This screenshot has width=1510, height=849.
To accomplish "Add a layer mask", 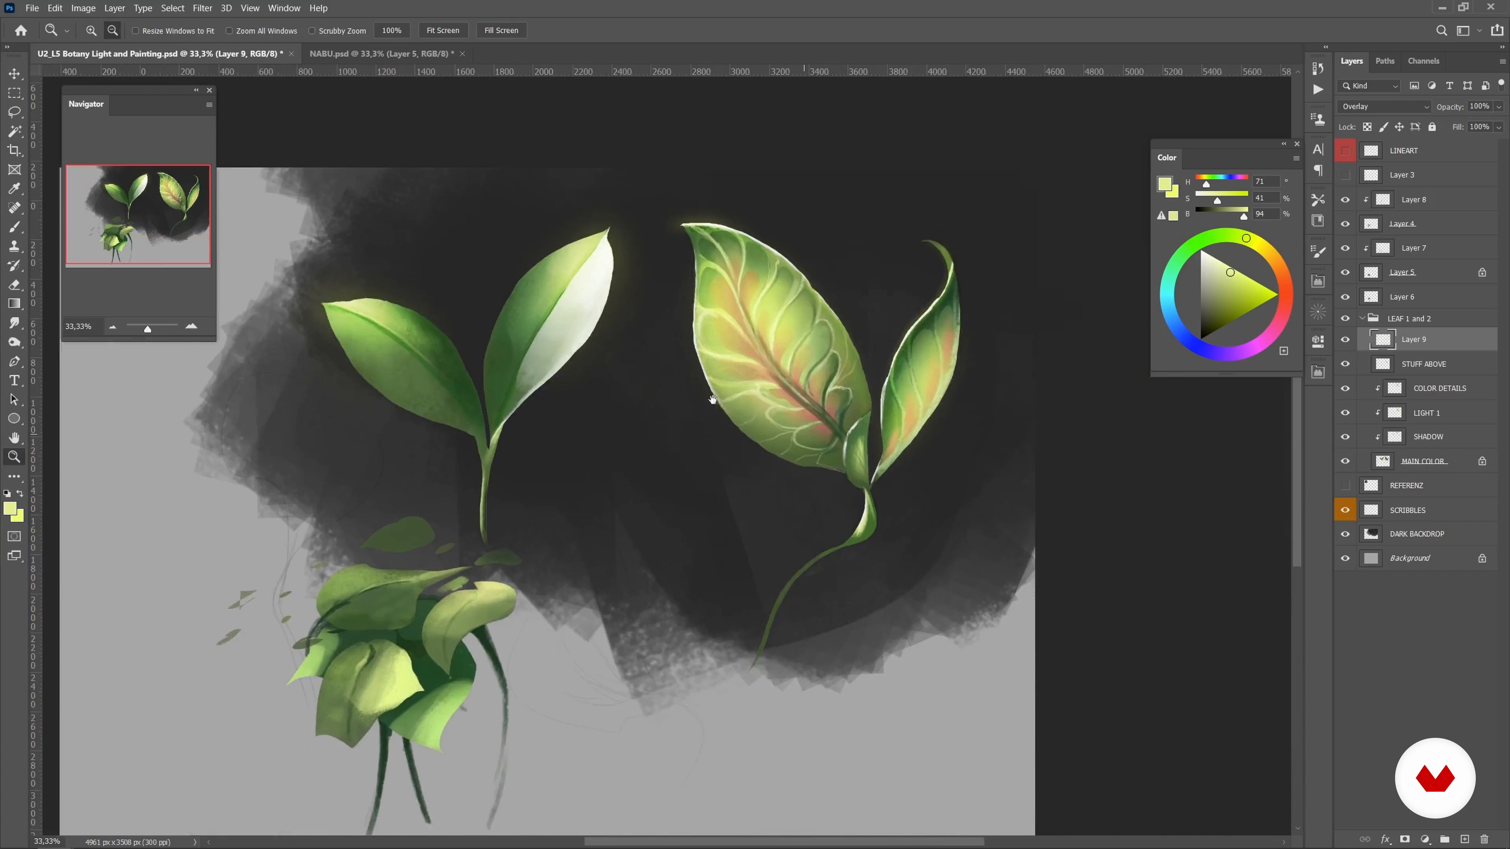I will point(1405,839).
